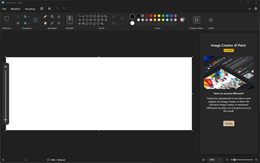
Task: Select the primary black color circle
Action: [x=132, y=17]
